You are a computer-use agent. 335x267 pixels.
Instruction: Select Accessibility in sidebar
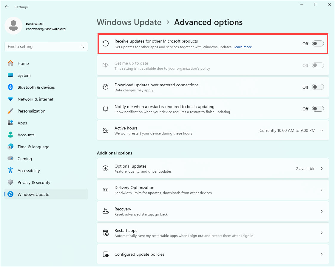[x=46, y=171]
